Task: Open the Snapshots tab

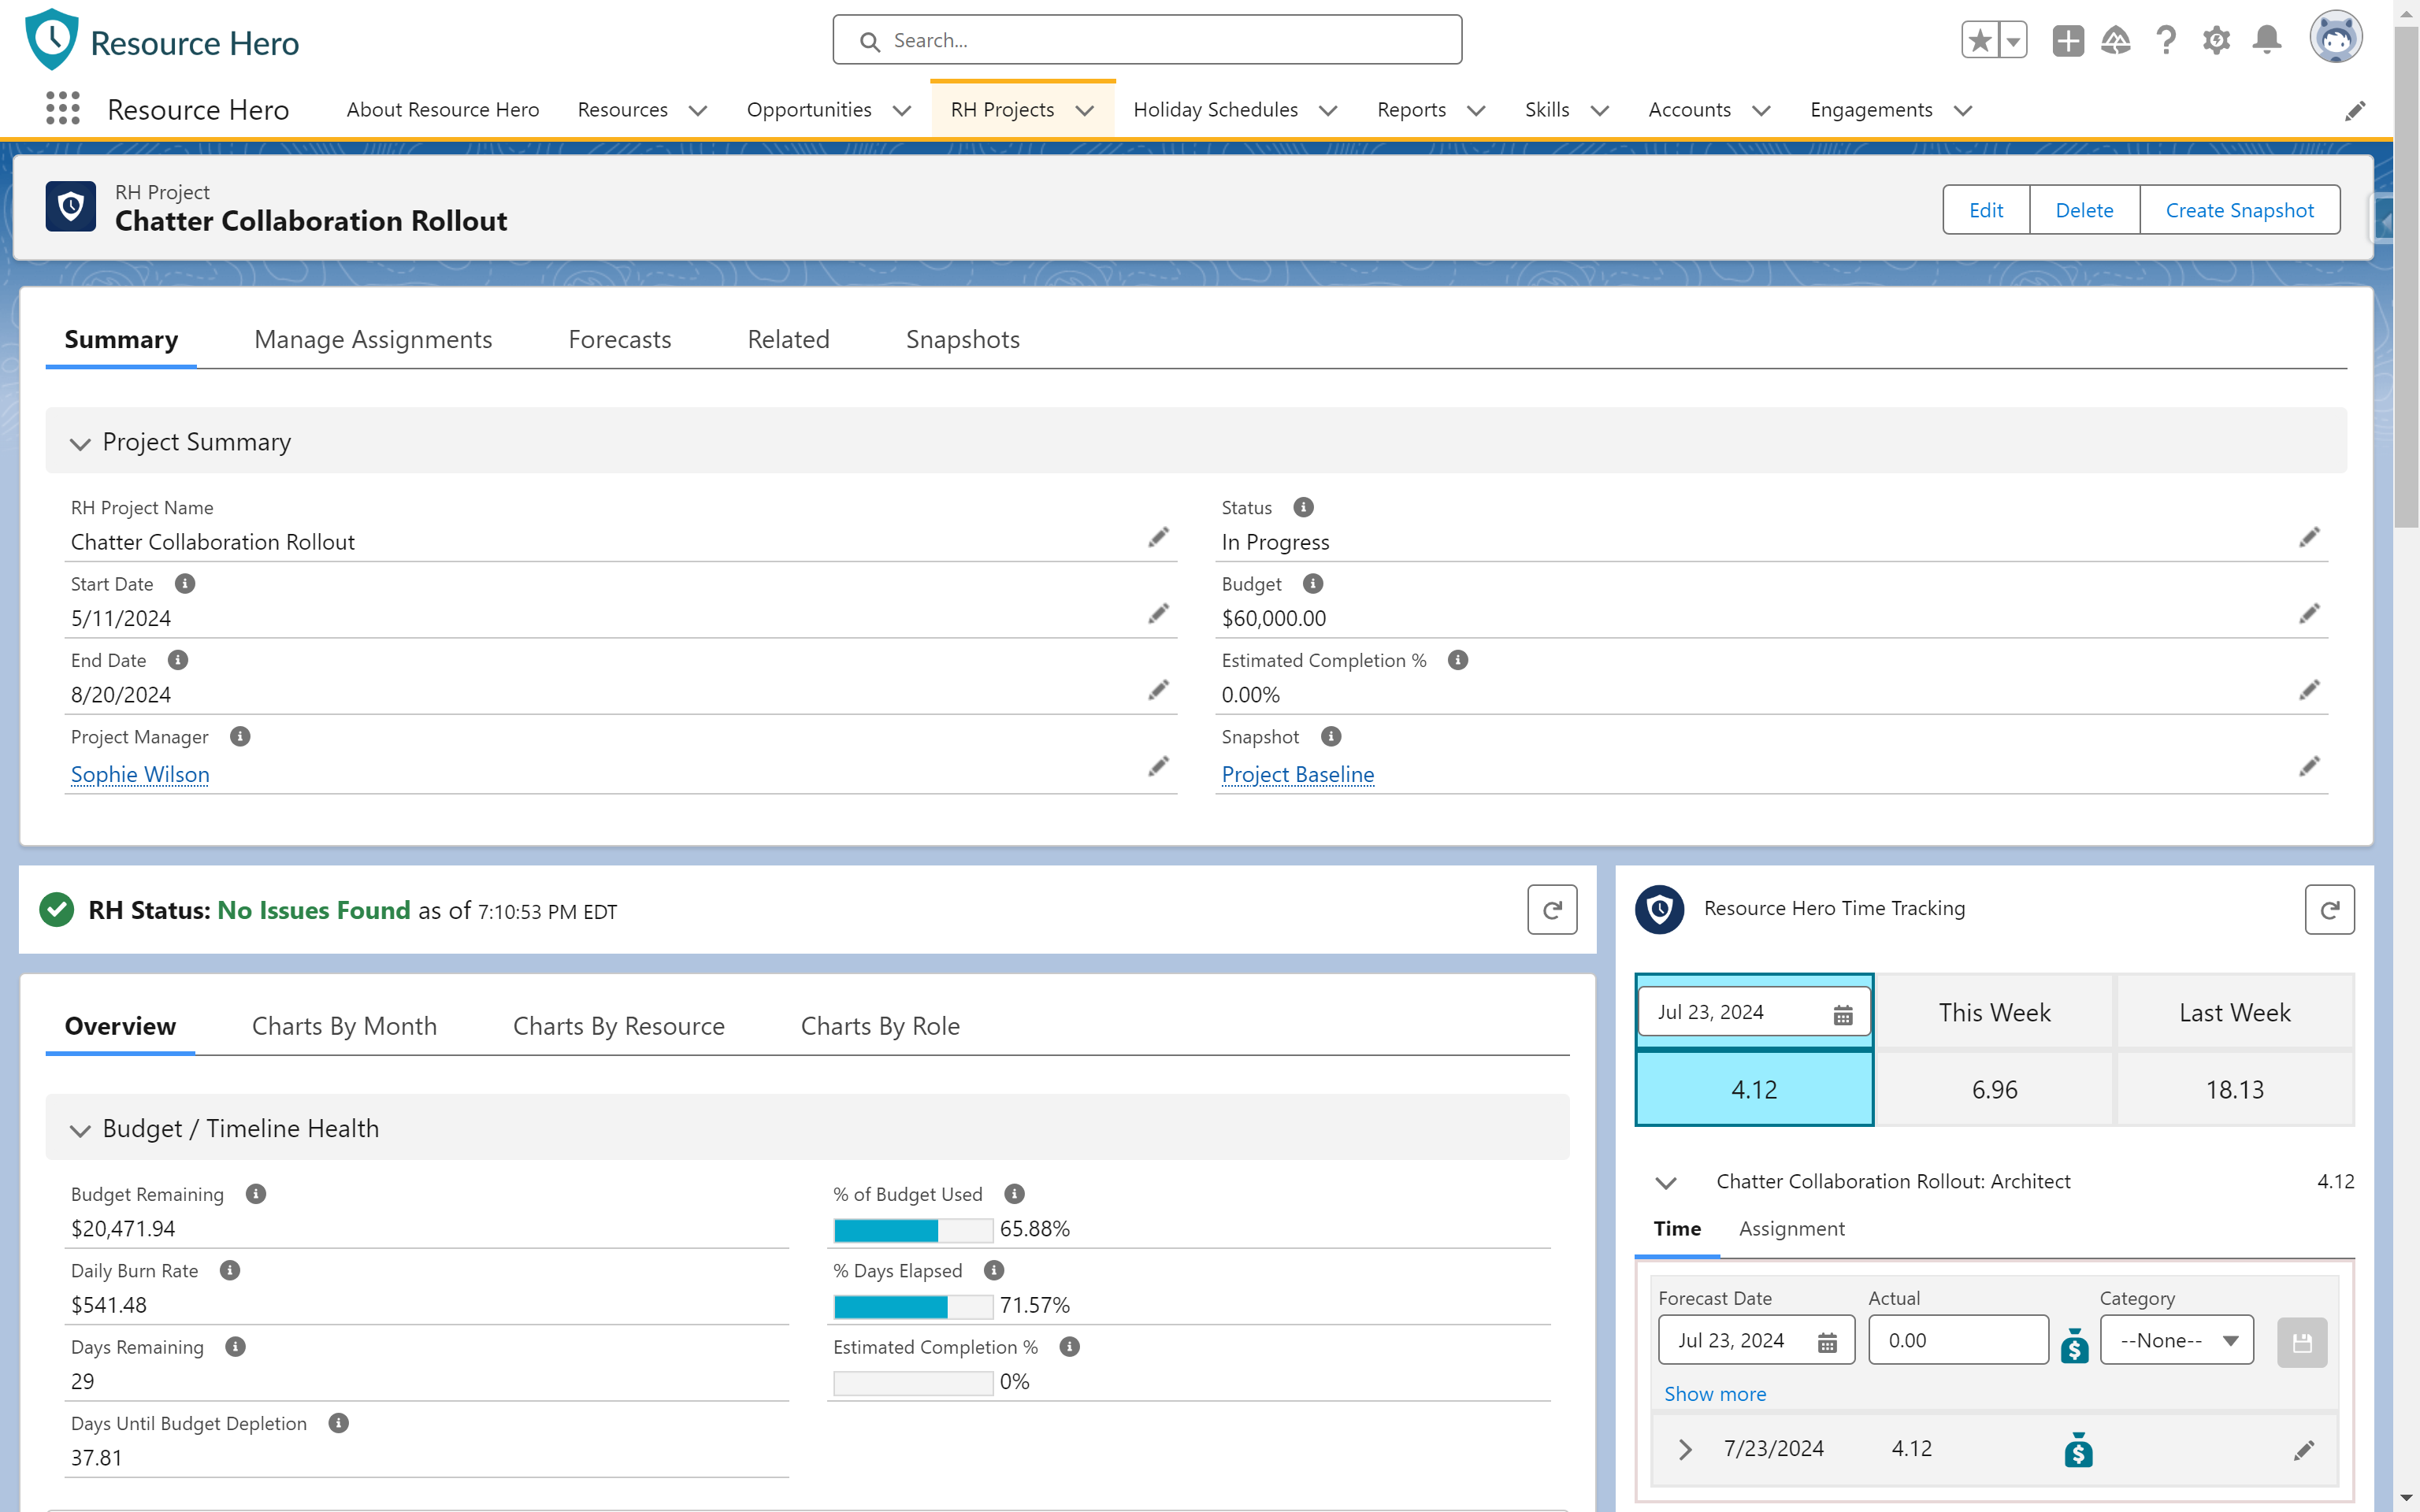Action: click(962, 339)
